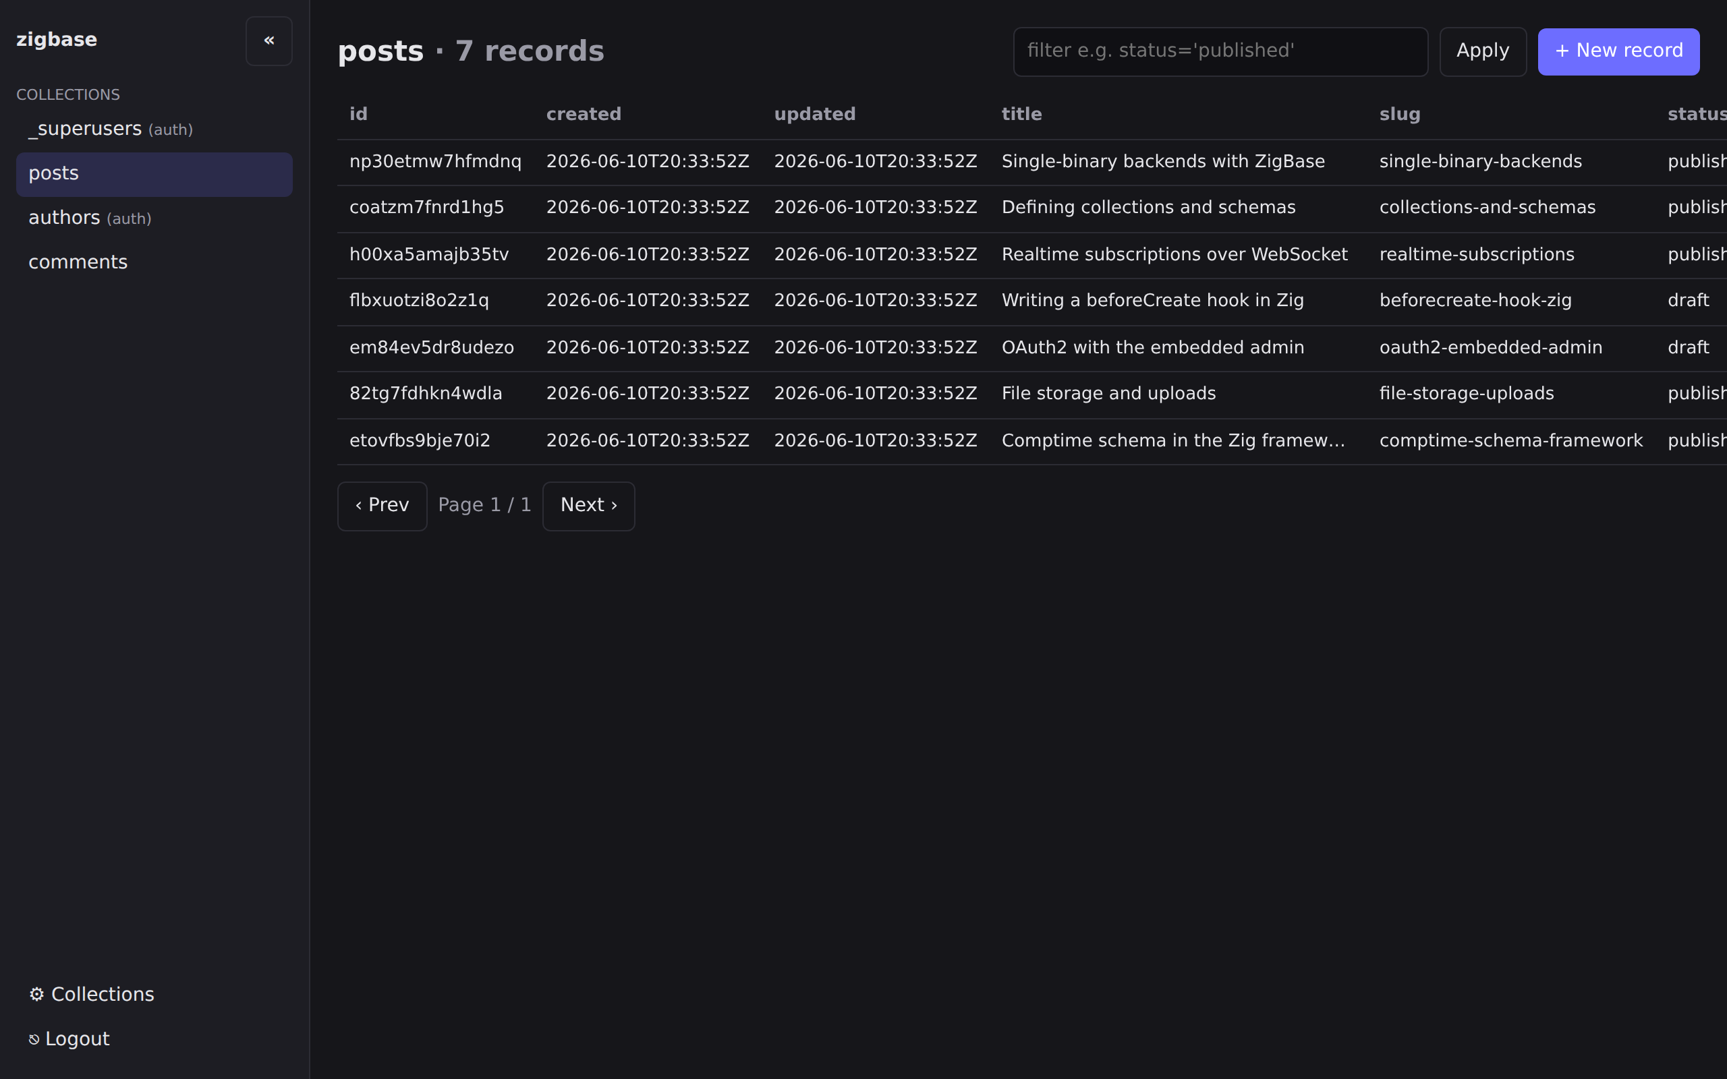1727x1079 pixels.
Task: Click the zigbase logo text
Action: point(57,40)
